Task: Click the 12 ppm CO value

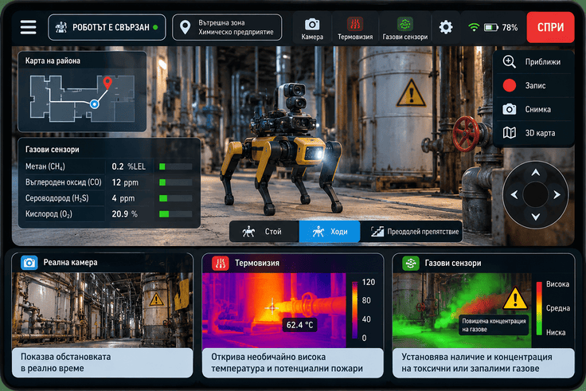Action: point(125,182)
